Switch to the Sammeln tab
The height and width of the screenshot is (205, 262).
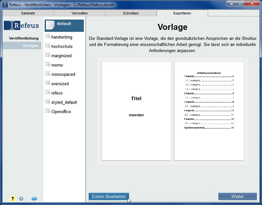tap(28, 13)
